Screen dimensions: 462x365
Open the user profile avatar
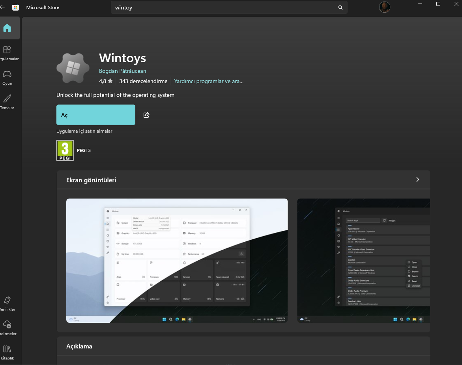point(385,7)
